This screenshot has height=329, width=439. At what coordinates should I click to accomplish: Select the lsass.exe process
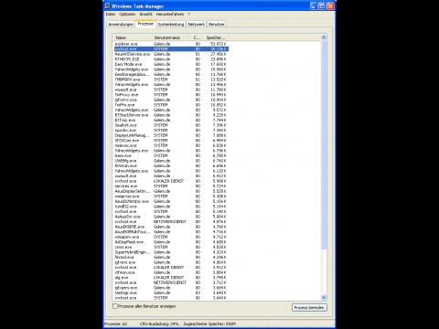coord(171,155)
